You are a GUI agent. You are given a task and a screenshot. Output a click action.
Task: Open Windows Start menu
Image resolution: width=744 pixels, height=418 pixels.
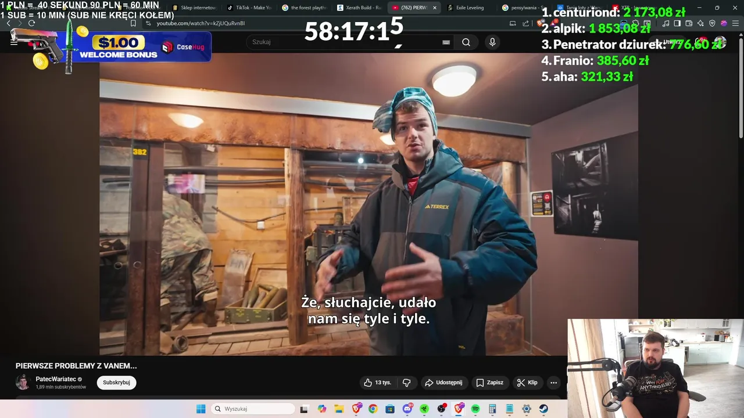pyautogui.click(x=201, y=409)
